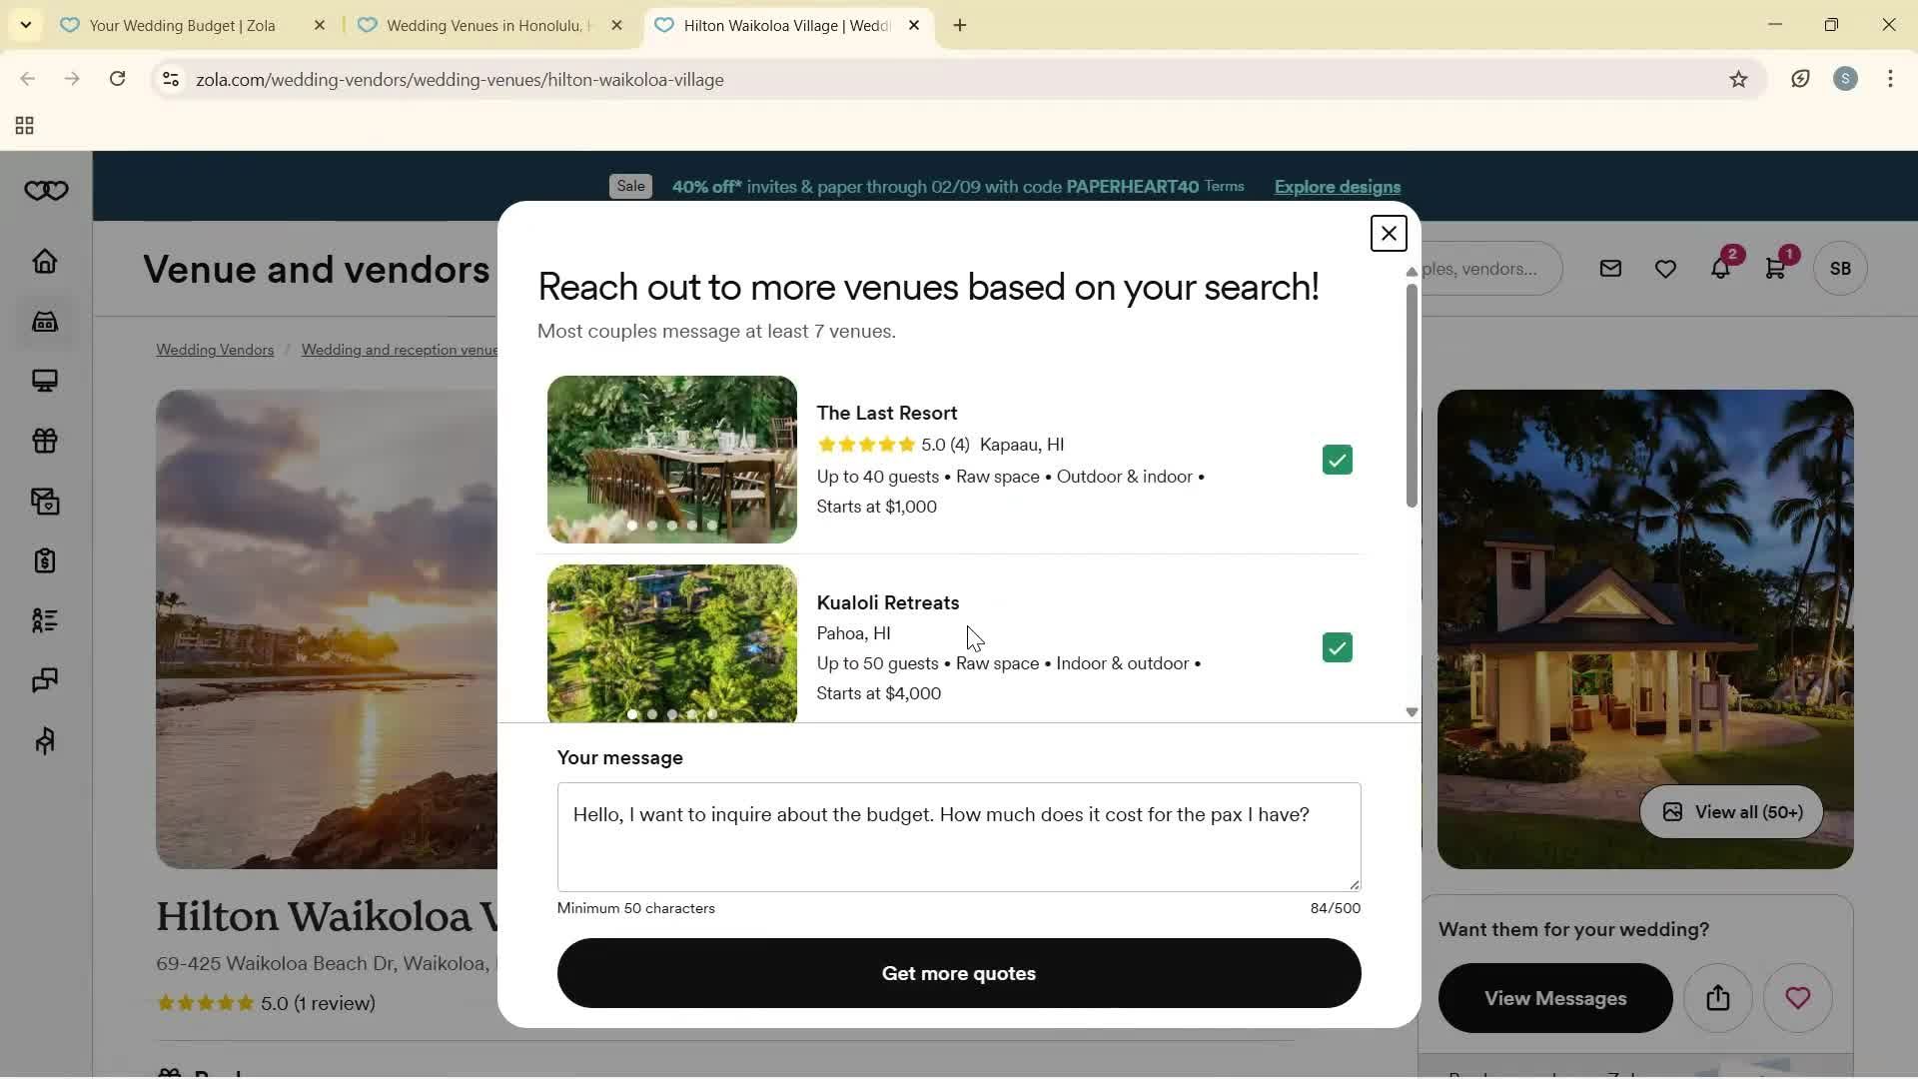Image resolution: width=1918 pixels, height=1079 pixels.
Task: Switch to the Your Wedding Budget tab
Action: [180, 25]
